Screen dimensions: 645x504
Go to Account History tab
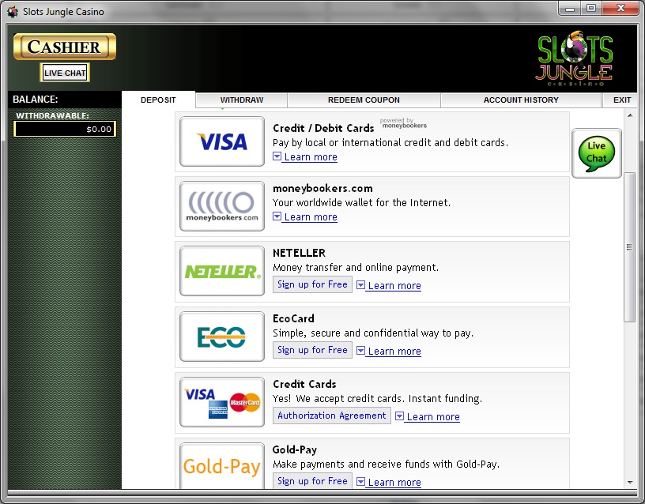521,100
